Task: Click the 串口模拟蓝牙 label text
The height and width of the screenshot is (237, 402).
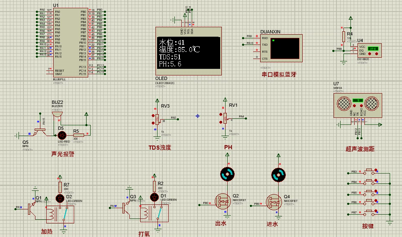Action: [x=279, y=75]
